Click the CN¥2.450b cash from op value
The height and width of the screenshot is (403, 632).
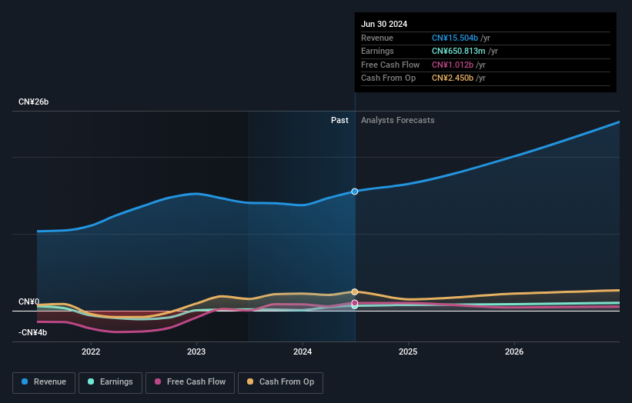point(452,78)
